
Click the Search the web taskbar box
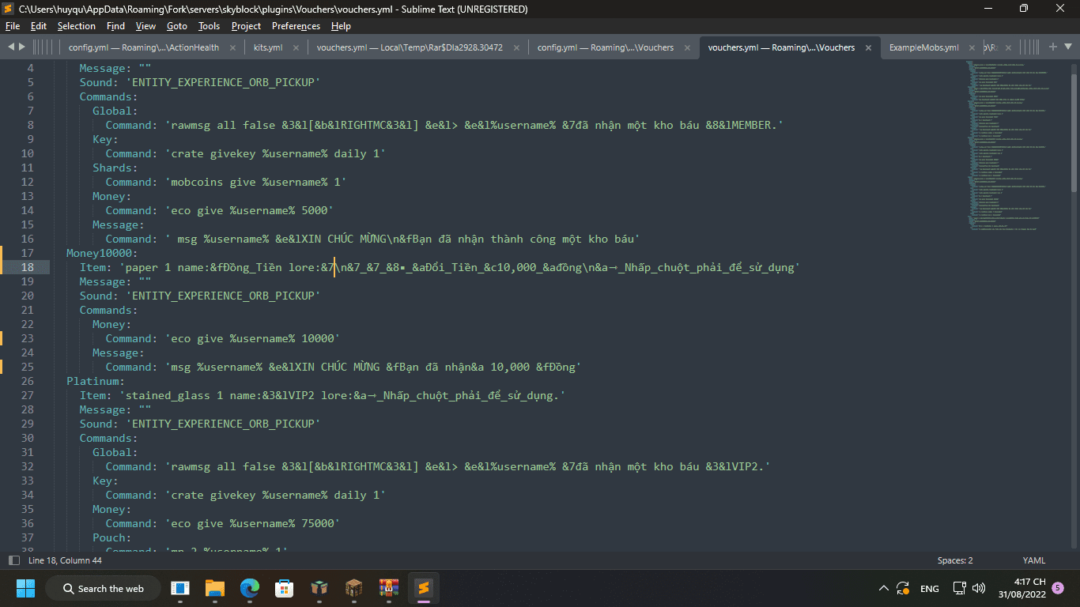(103, 588)
